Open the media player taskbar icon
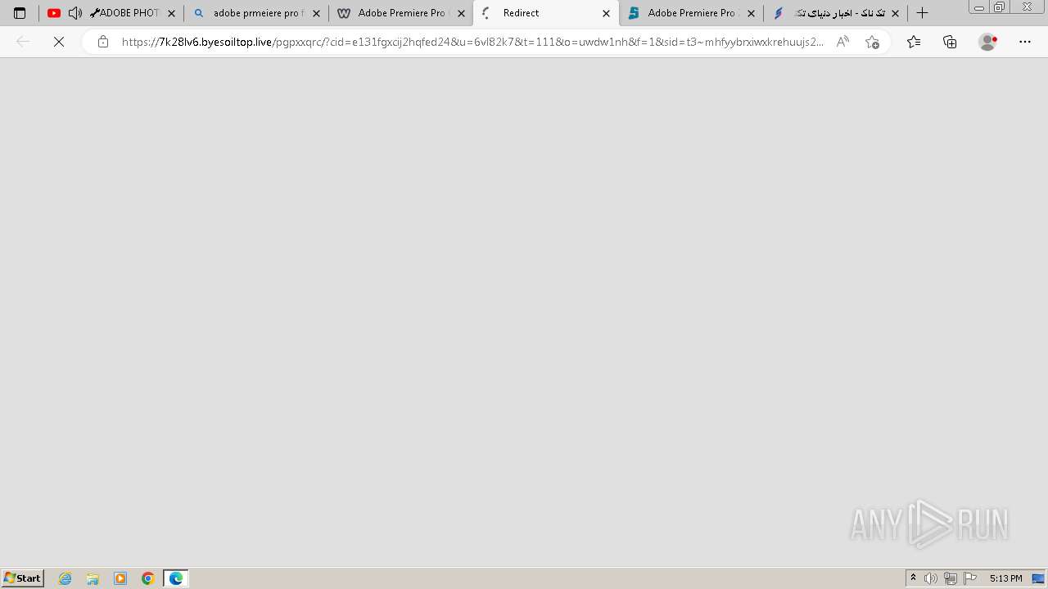The height and width of the screenshot is (589, 1048). [x=120, y=578]
